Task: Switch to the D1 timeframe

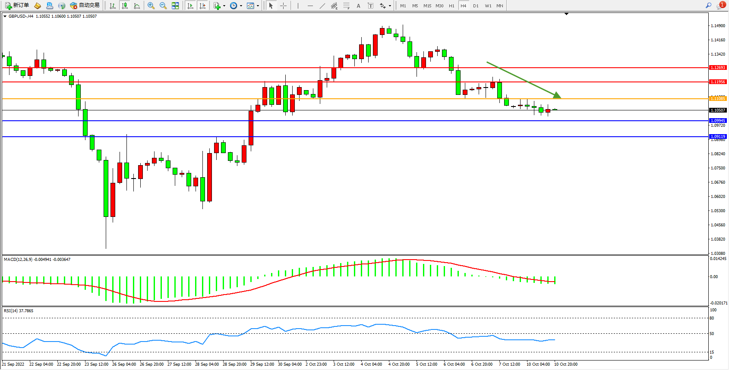Action: (x=476, y=6)
